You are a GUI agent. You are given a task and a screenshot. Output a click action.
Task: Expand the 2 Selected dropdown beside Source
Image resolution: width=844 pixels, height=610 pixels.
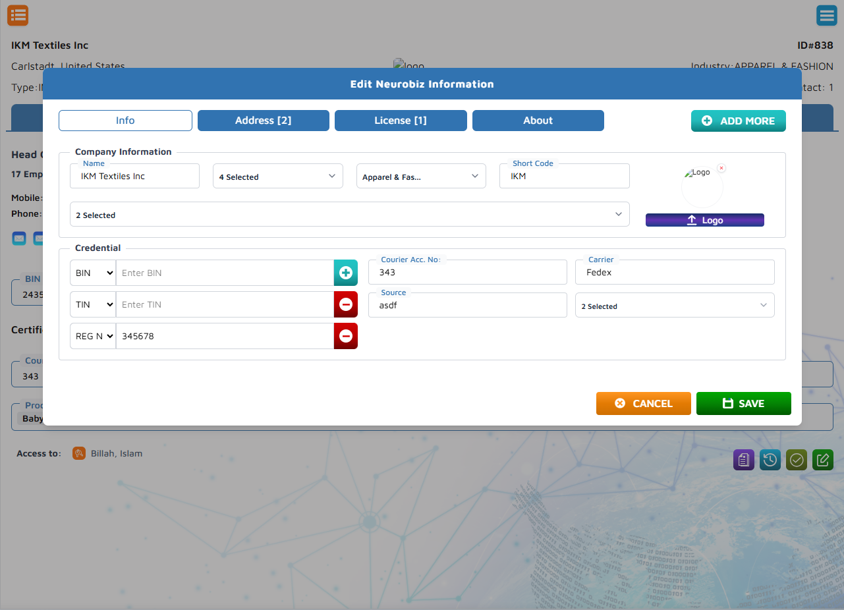(675, 305)
